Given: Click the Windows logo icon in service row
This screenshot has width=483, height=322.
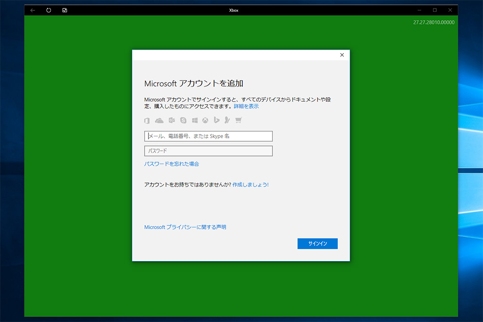Looking at the screenshot, I should 195,120.
